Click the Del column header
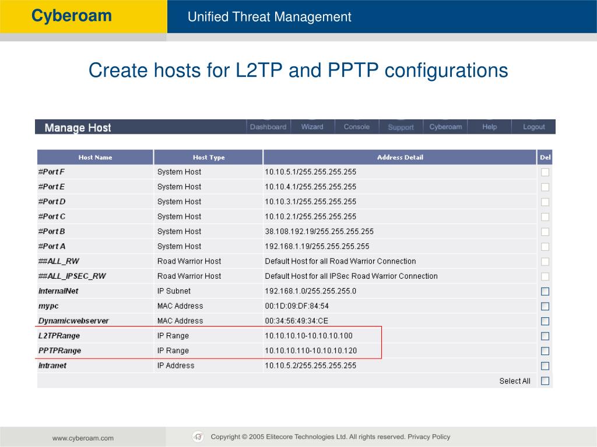The height and width of the screenshot is (447, 597). click(x=545, y=157)
